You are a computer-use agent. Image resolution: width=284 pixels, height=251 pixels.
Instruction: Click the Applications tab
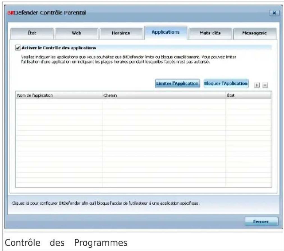tap(166, 33)
